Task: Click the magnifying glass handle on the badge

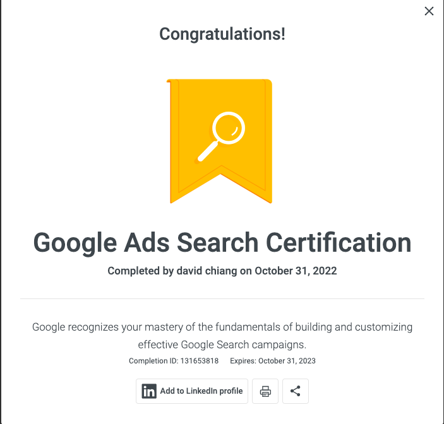Action: tap(208, 151)
